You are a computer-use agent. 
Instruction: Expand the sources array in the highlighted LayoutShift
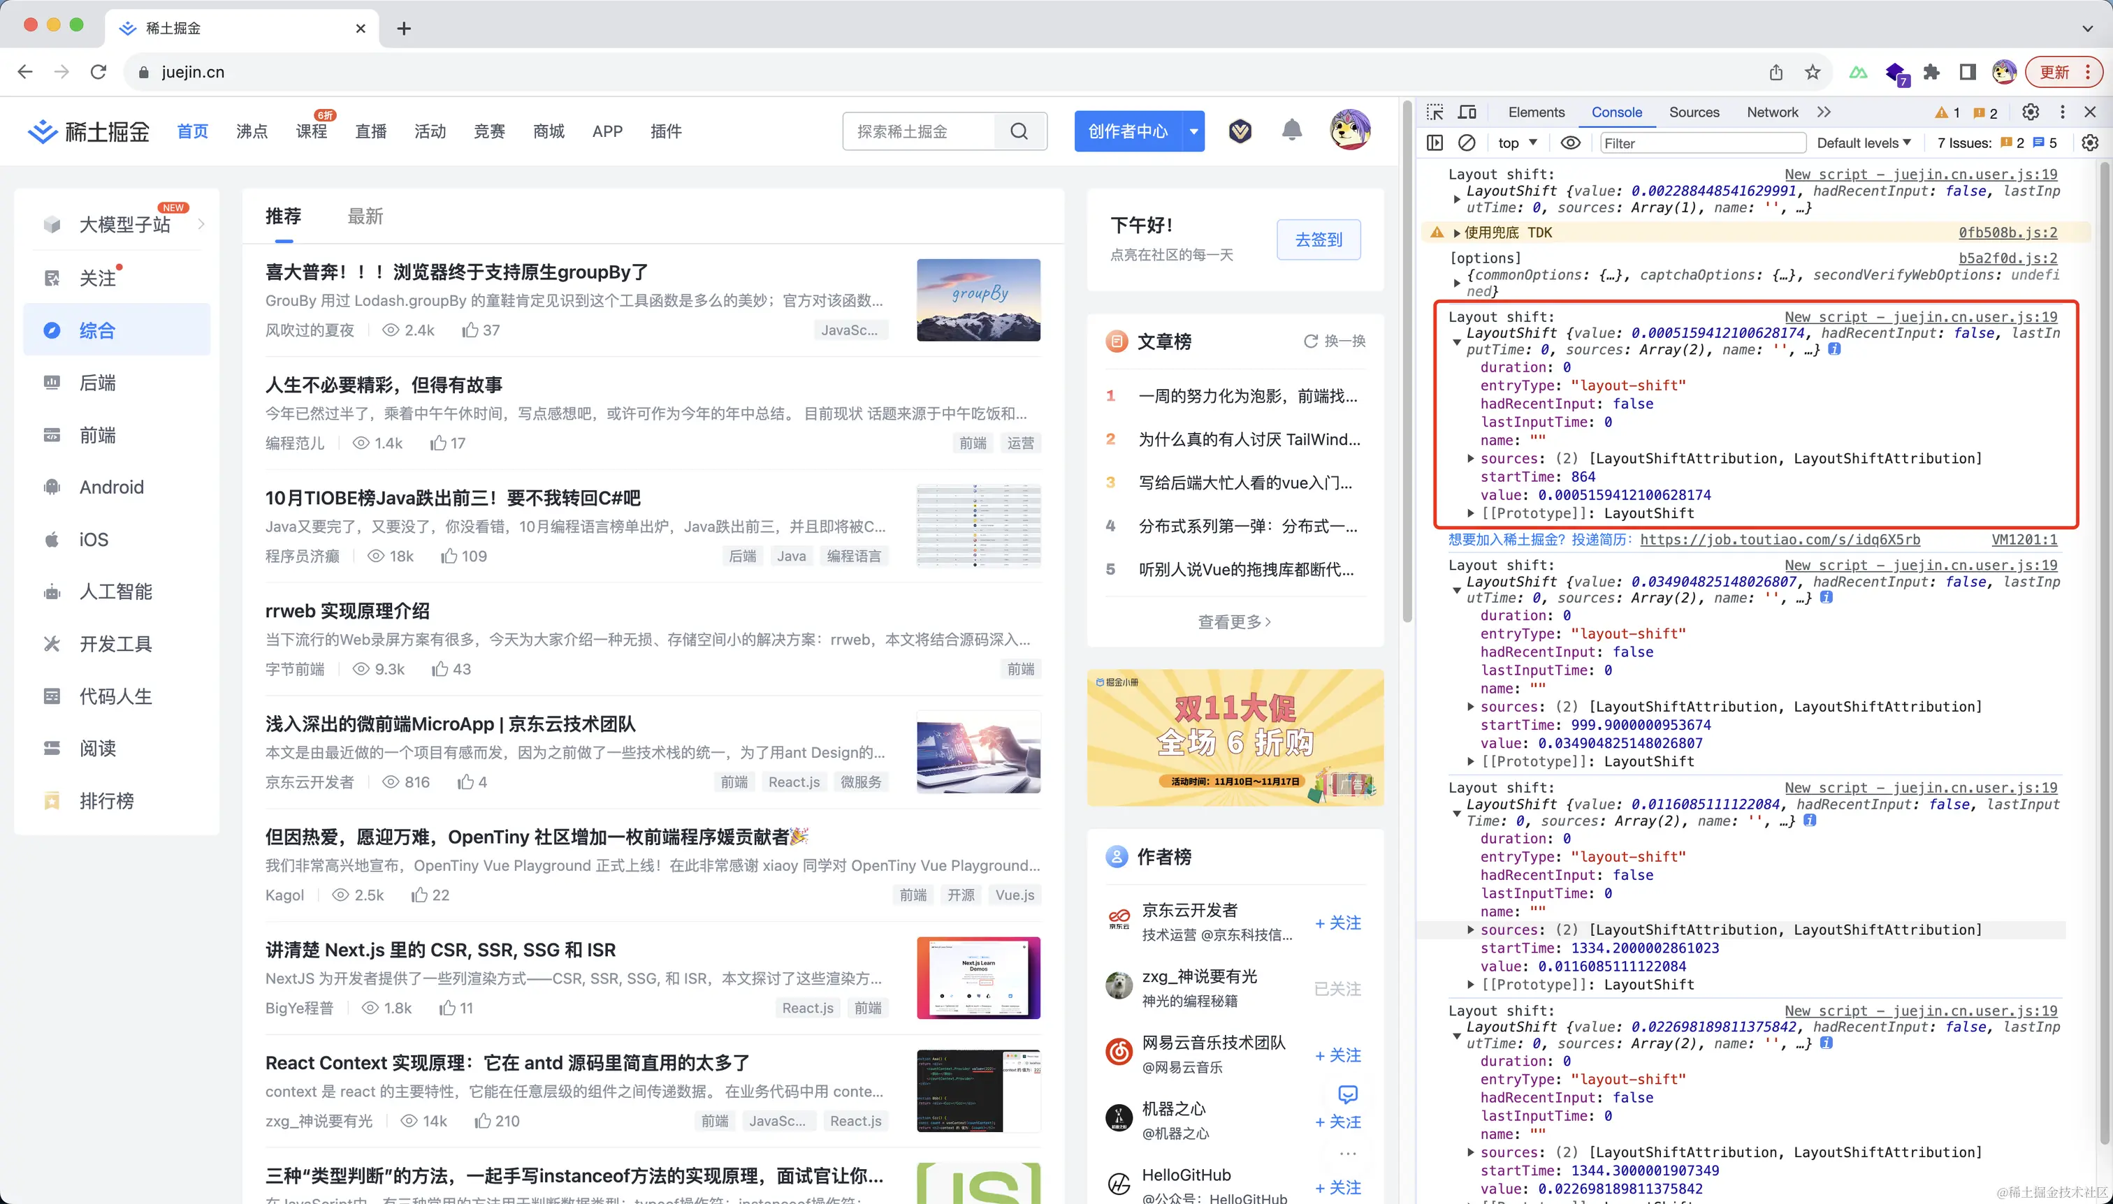(1471, 458)
